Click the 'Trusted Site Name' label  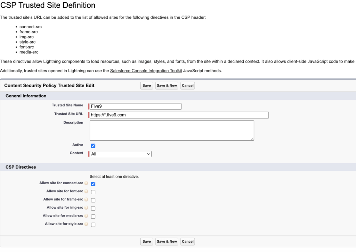point(67,105)
